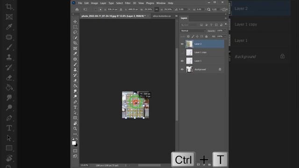Click the foreground color swatch
The height and width of the screenshot is (168, 299).
74,143
